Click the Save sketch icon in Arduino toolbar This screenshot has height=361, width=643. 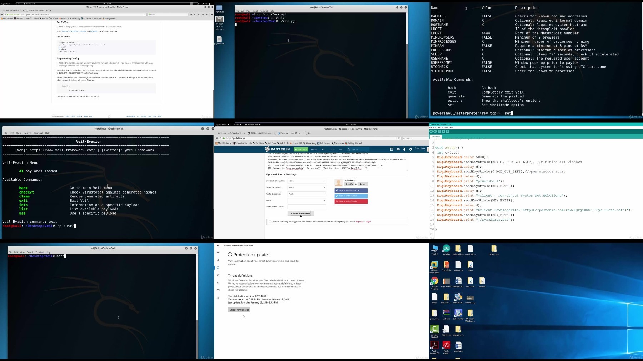(447, 131)
